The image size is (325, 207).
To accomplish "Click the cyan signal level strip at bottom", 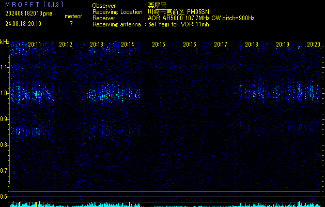I will tap(162, 205).
